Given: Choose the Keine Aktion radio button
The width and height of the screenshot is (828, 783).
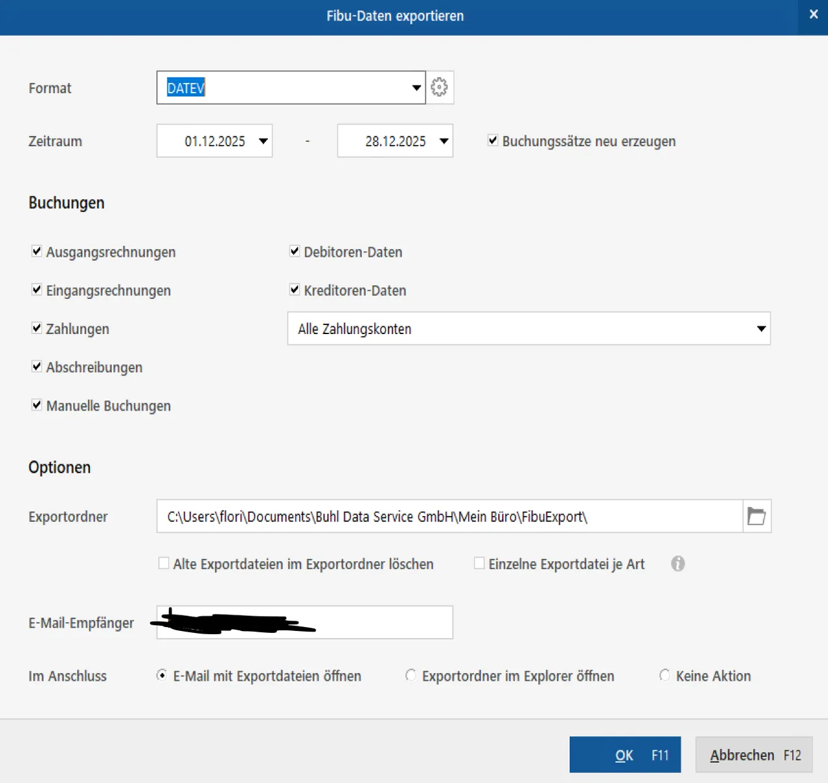Looking at the screenshot, I should [664, 675].
